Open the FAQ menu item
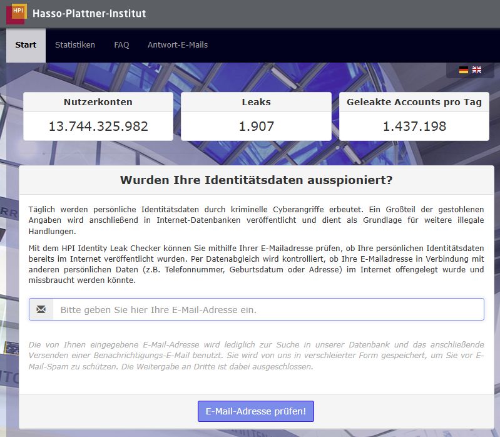 point(121,45)
